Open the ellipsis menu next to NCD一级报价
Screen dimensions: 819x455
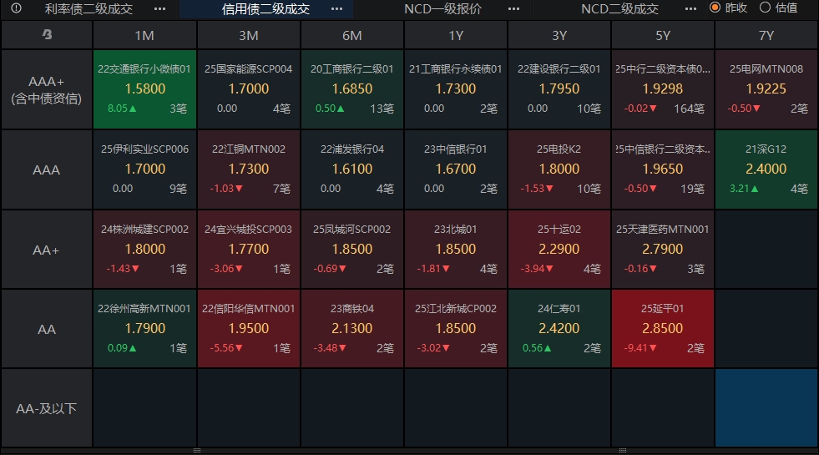click(514, 9)
